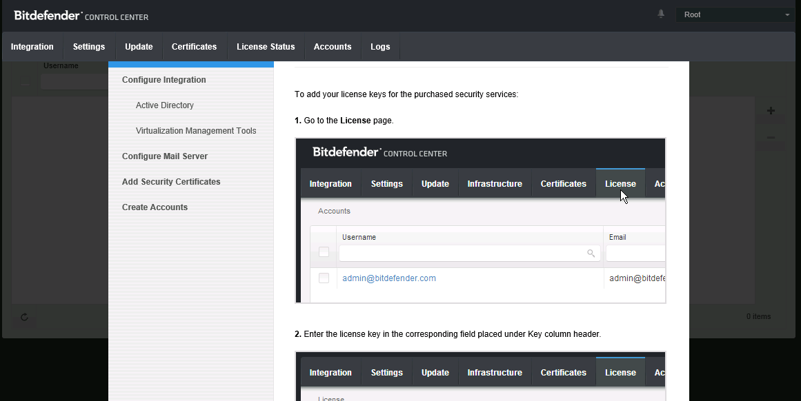Image resolution: width=801 pixels, height=401 pixels.
Task: Open the Logs tab
Action: [380, 47]
